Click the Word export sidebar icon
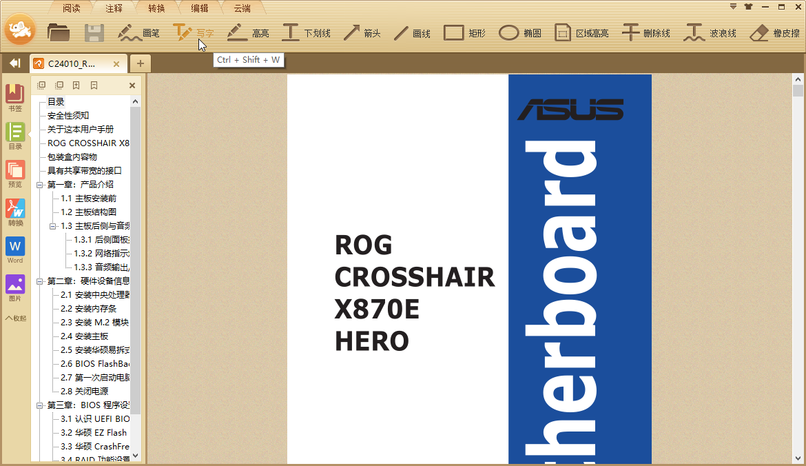 [x=15, y=250]
